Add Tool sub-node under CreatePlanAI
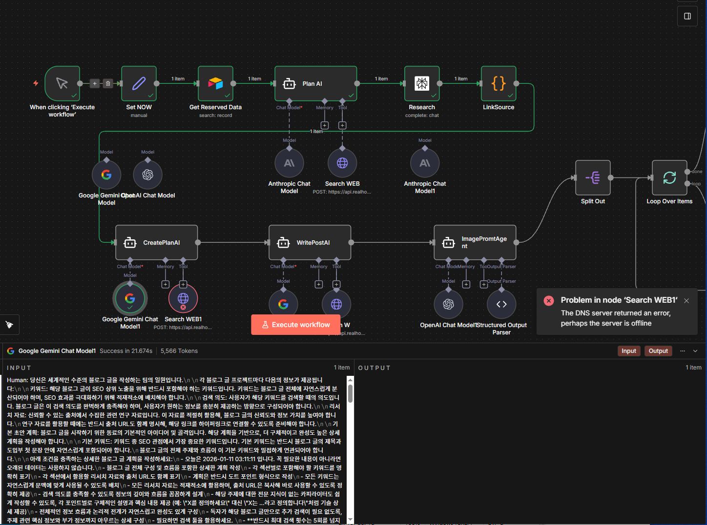Screen dimensions: 707x525 [183, 284]
